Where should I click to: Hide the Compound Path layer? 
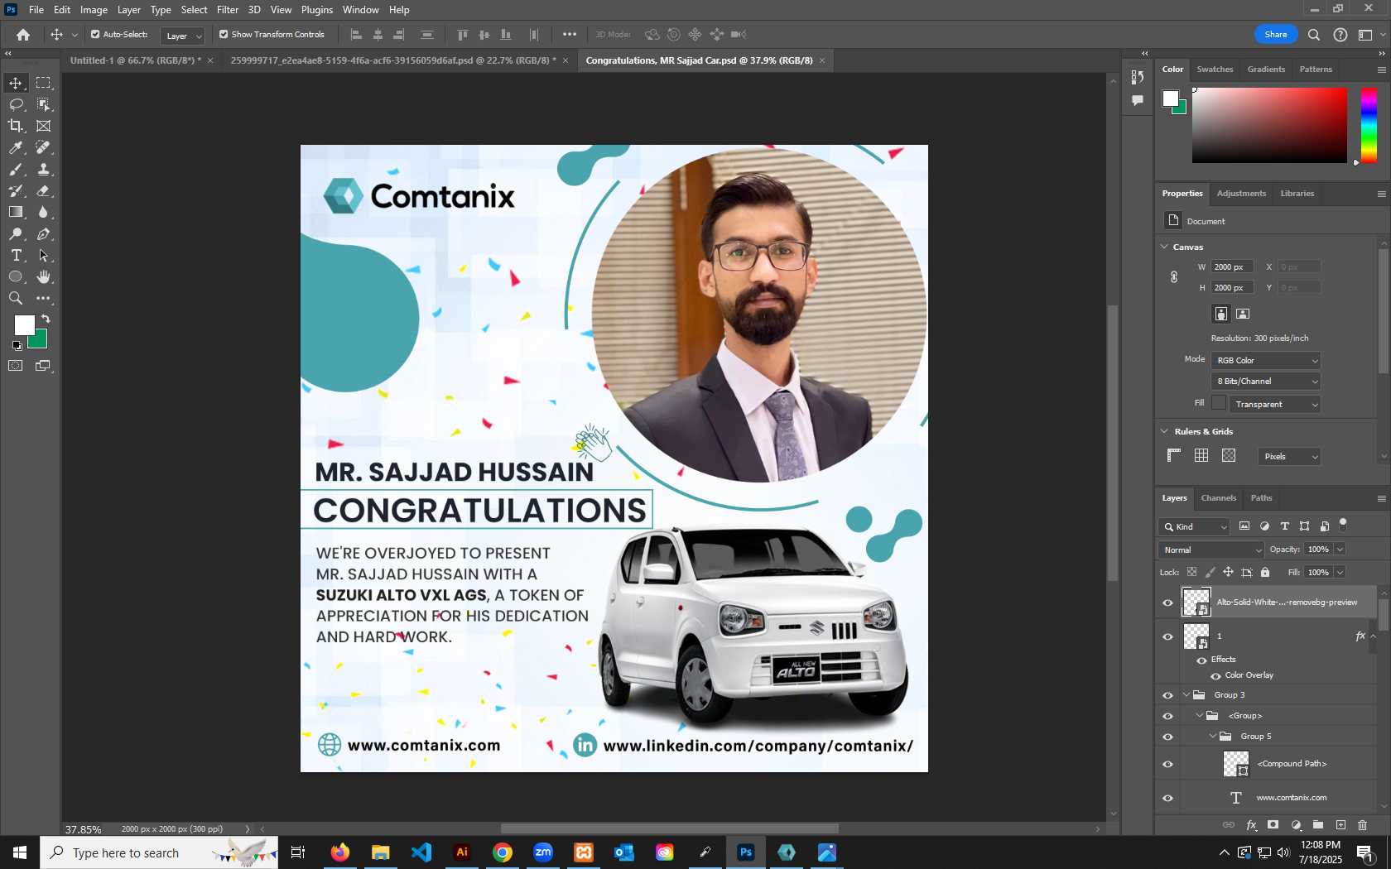[x=1168, y=764]
